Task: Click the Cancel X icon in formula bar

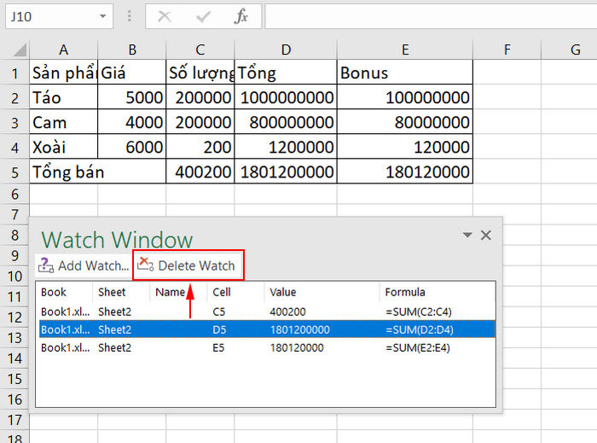Action: (x=165, y=16)
